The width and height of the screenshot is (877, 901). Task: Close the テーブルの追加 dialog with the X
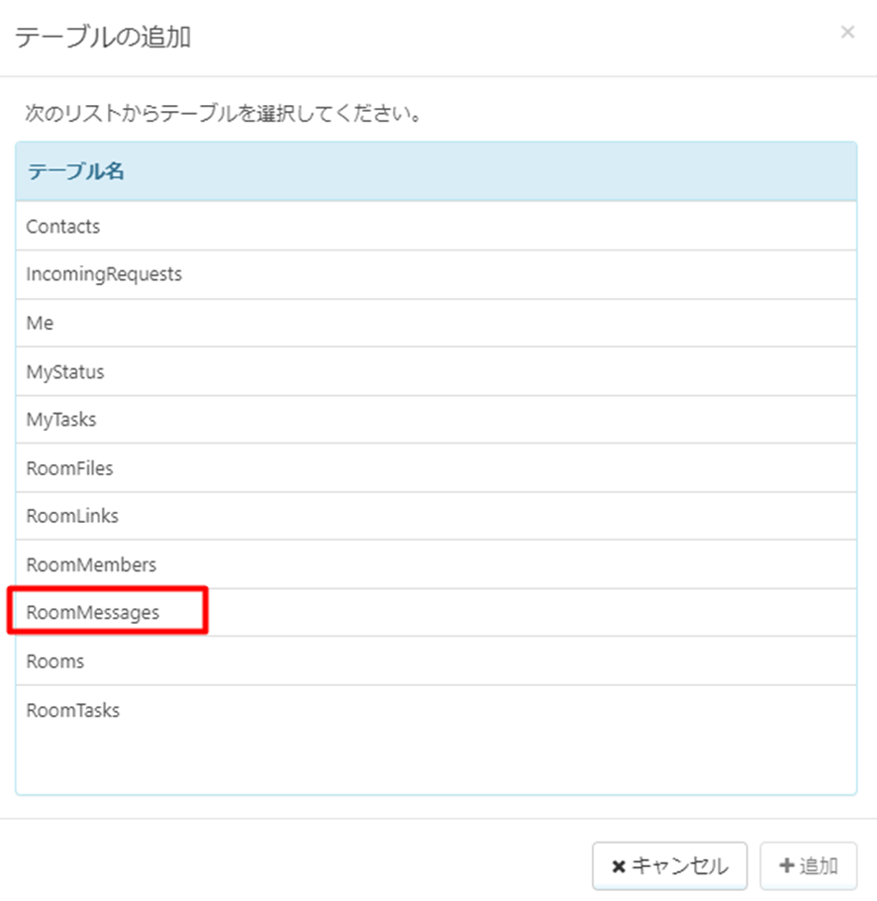(x=847, y=33)
